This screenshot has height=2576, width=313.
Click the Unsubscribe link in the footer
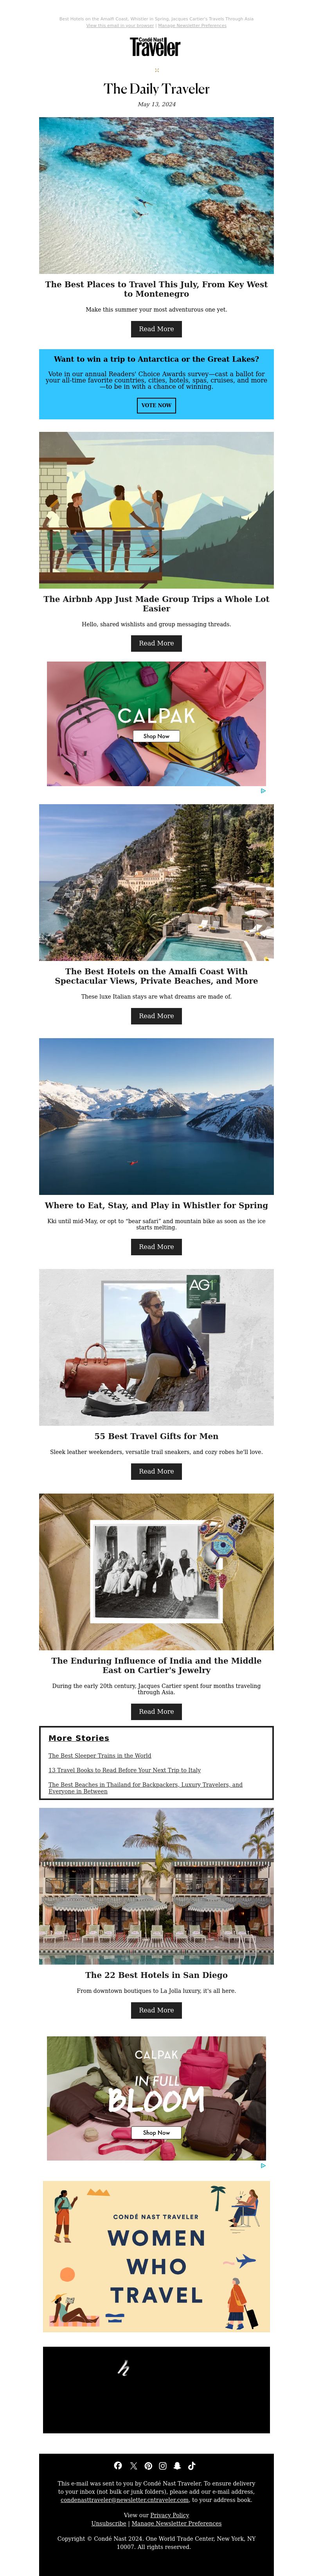(x=109, y=2523)
